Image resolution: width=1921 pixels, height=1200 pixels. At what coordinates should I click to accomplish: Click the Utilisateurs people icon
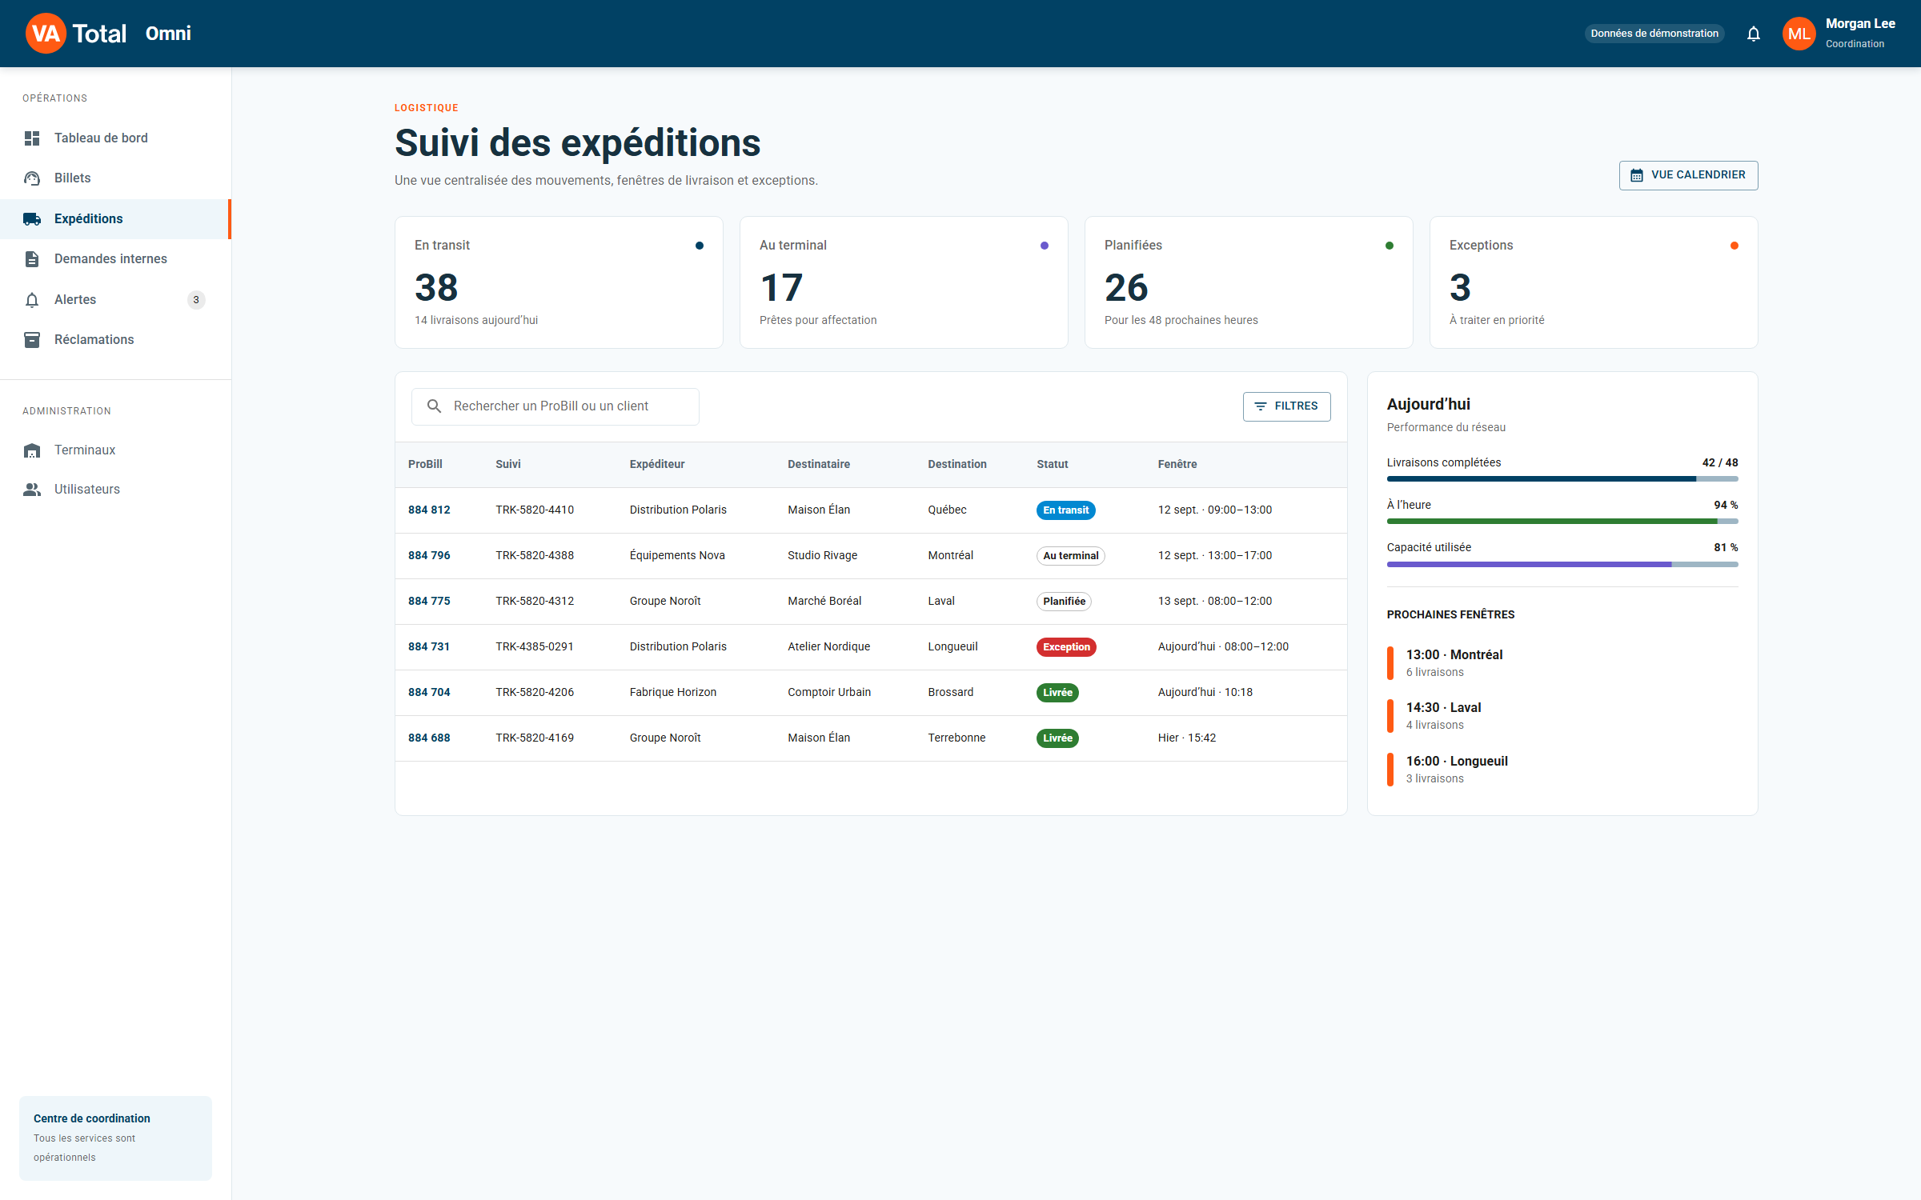32,490
